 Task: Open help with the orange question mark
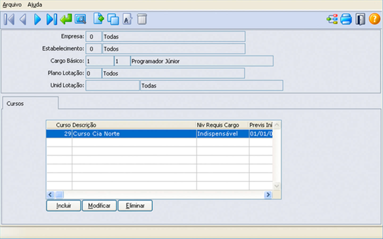(x=374, y=19)
